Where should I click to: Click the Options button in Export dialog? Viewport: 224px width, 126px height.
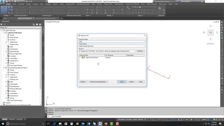pyautogui.click(x=83, y=82)
